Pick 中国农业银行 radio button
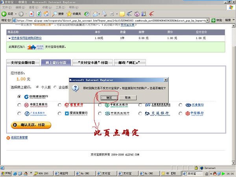 point(100,105)
